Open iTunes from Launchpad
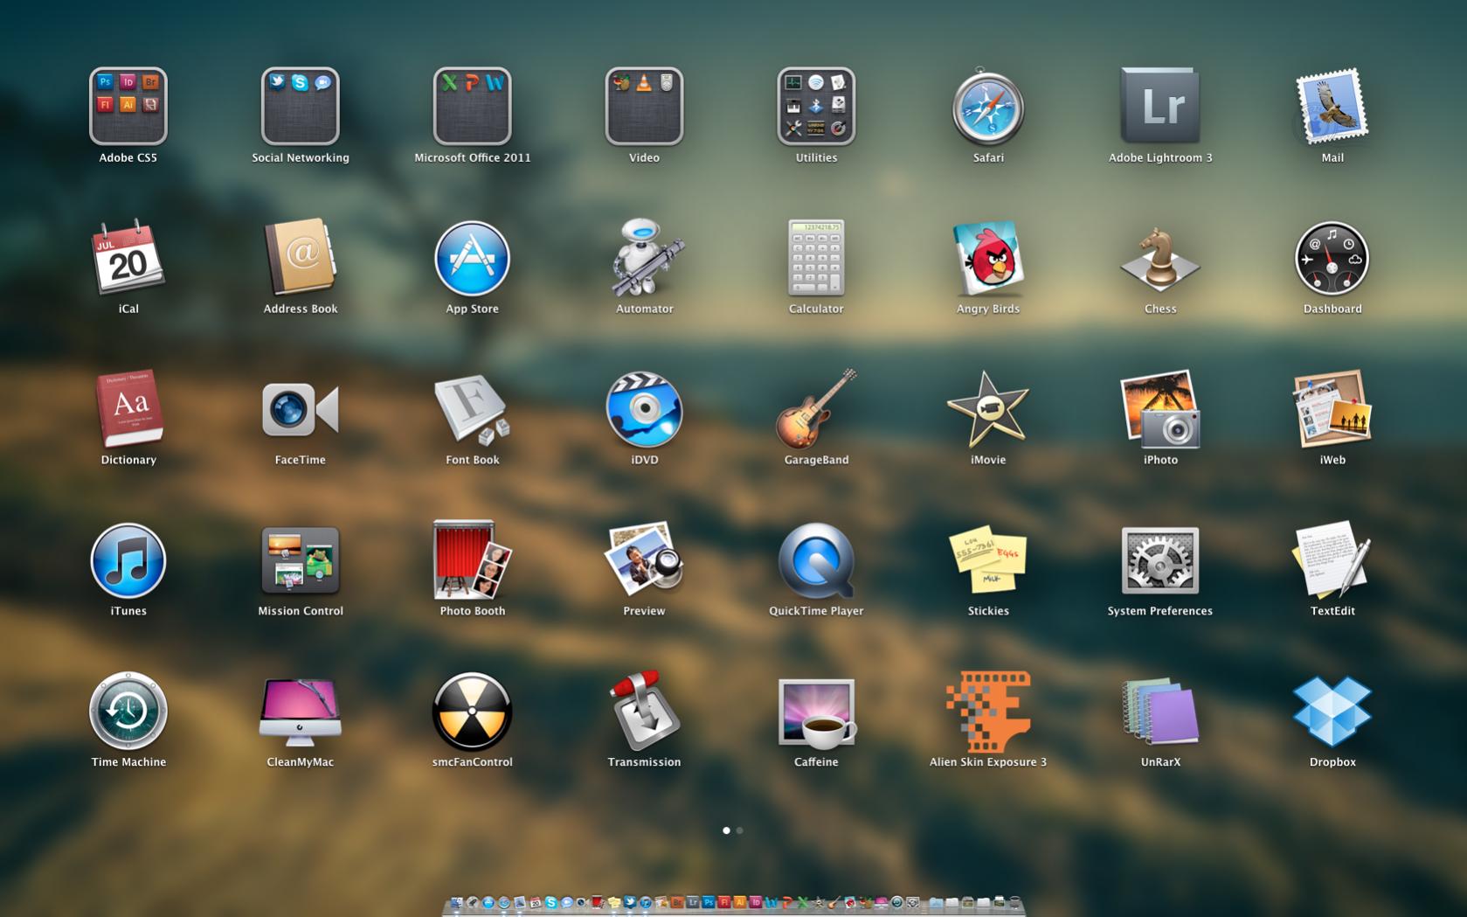 [x=128, y=560]
